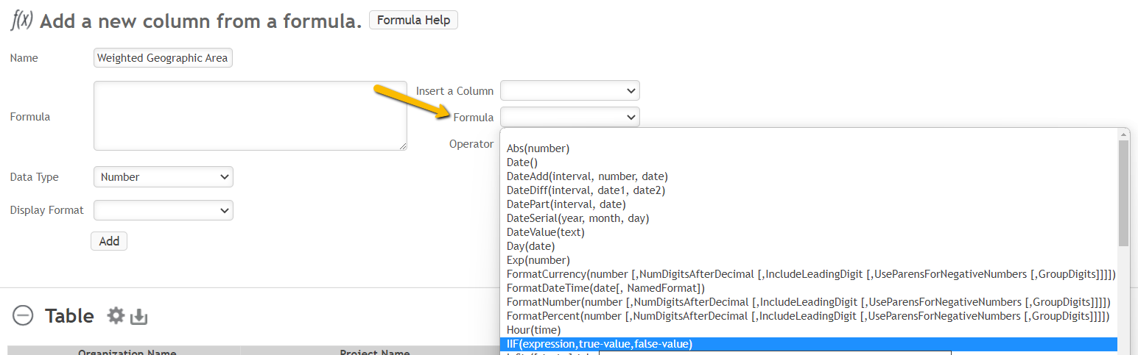The width and height of the screenshot is (1138, 355).
Task: Click the function list scrollbar thumb
Action: pos(1123,193)
